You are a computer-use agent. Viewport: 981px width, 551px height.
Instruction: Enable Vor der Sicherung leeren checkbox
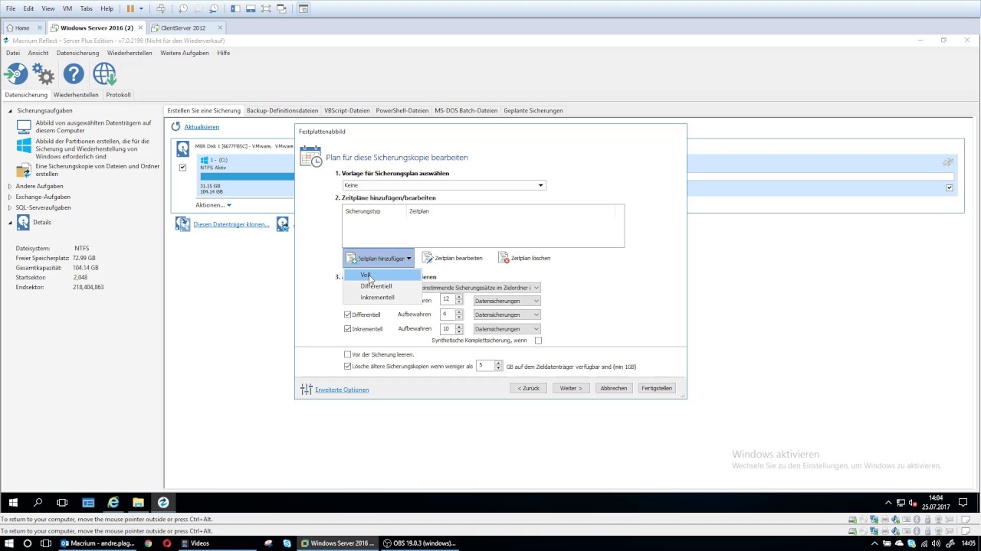[x=348, y=354]
